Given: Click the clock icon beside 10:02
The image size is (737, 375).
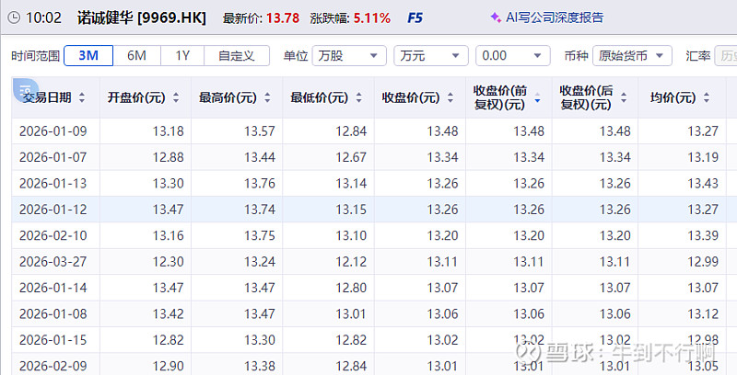Looking at the screenshot, I should point(14,17).
